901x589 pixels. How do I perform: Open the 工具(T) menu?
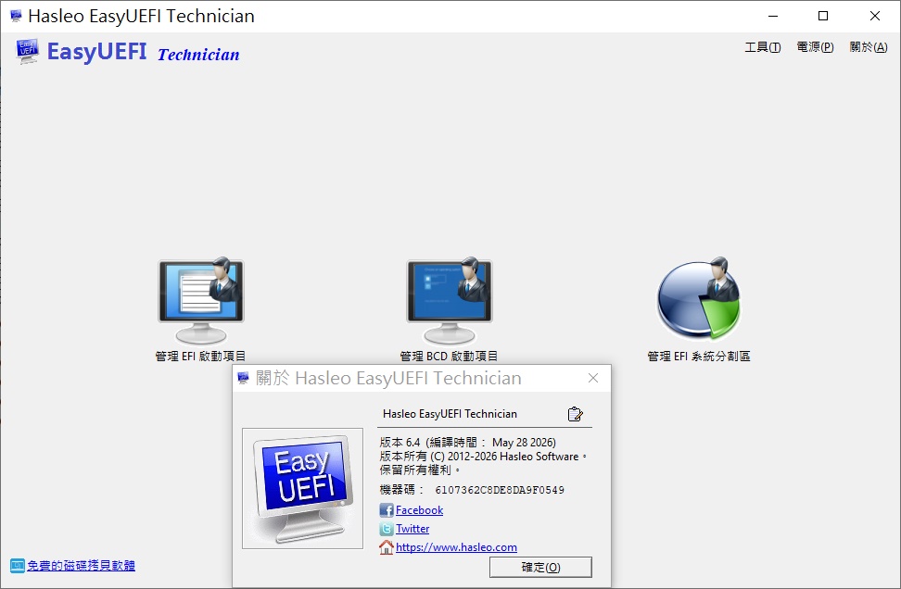[x=763, y=47]
